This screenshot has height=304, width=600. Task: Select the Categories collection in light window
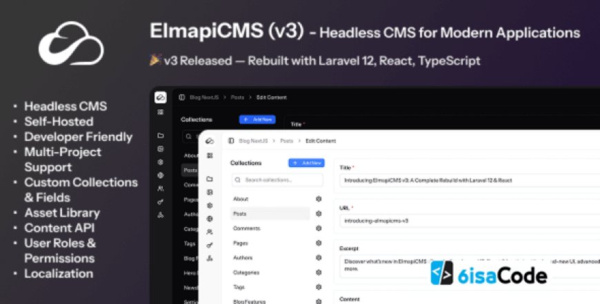(246, 272)
